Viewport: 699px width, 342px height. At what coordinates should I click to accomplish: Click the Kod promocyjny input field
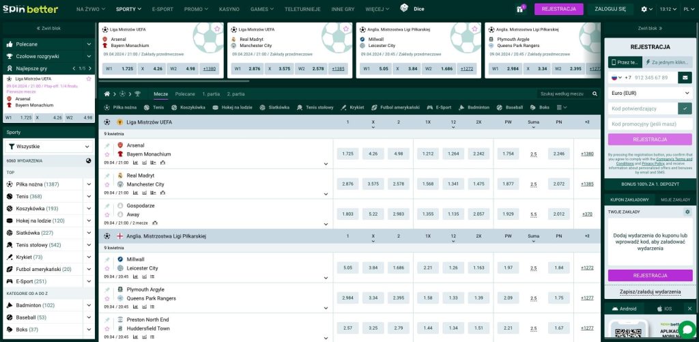650,124
